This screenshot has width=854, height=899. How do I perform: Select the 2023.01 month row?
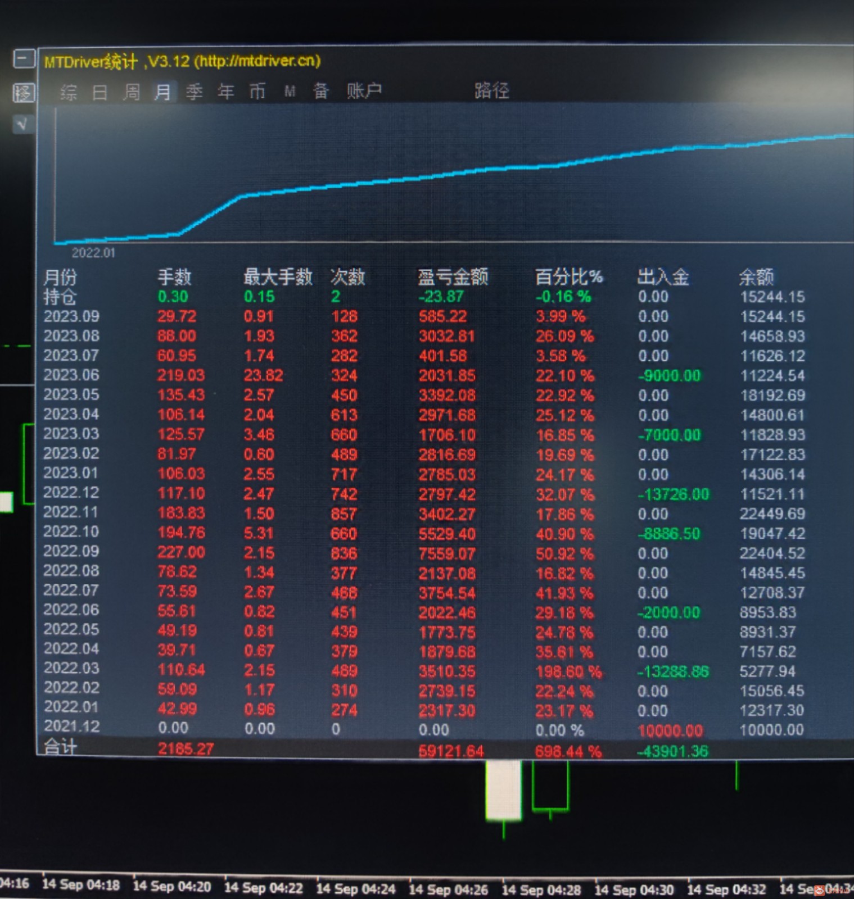[x=424, y=474]
